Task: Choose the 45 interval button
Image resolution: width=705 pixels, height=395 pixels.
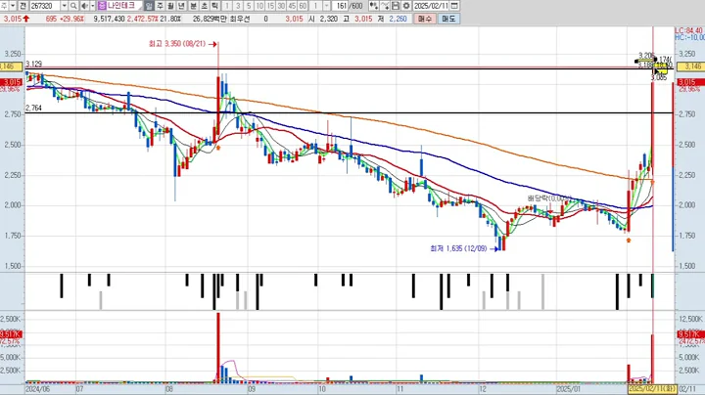Action: click(292, 6)
